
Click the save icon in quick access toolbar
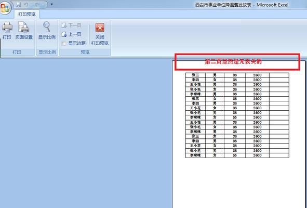18,5
